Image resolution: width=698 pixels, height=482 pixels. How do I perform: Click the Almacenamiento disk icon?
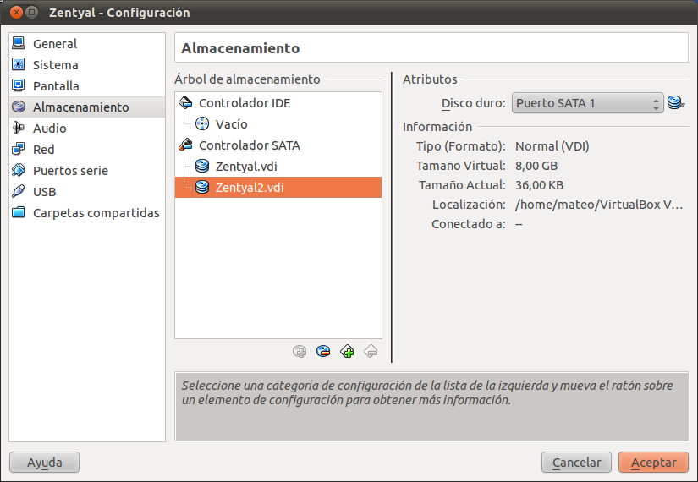[19, 107]
